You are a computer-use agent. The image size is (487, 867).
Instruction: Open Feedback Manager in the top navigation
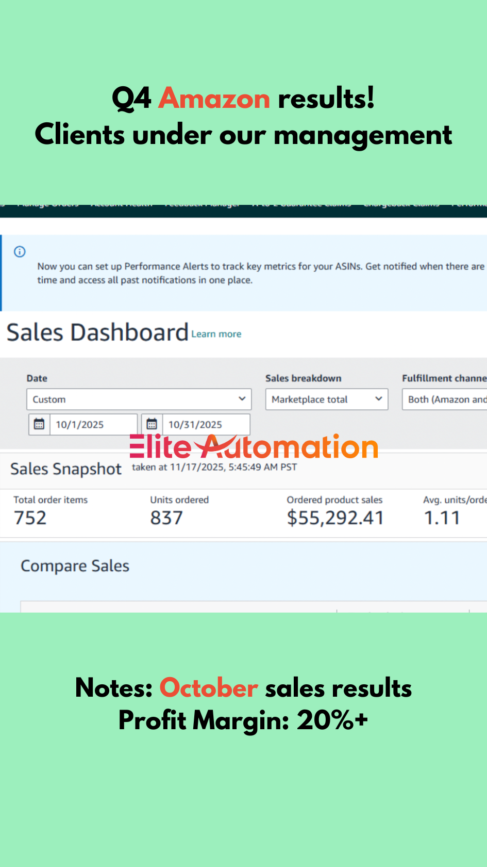click(x=202, y=205)
